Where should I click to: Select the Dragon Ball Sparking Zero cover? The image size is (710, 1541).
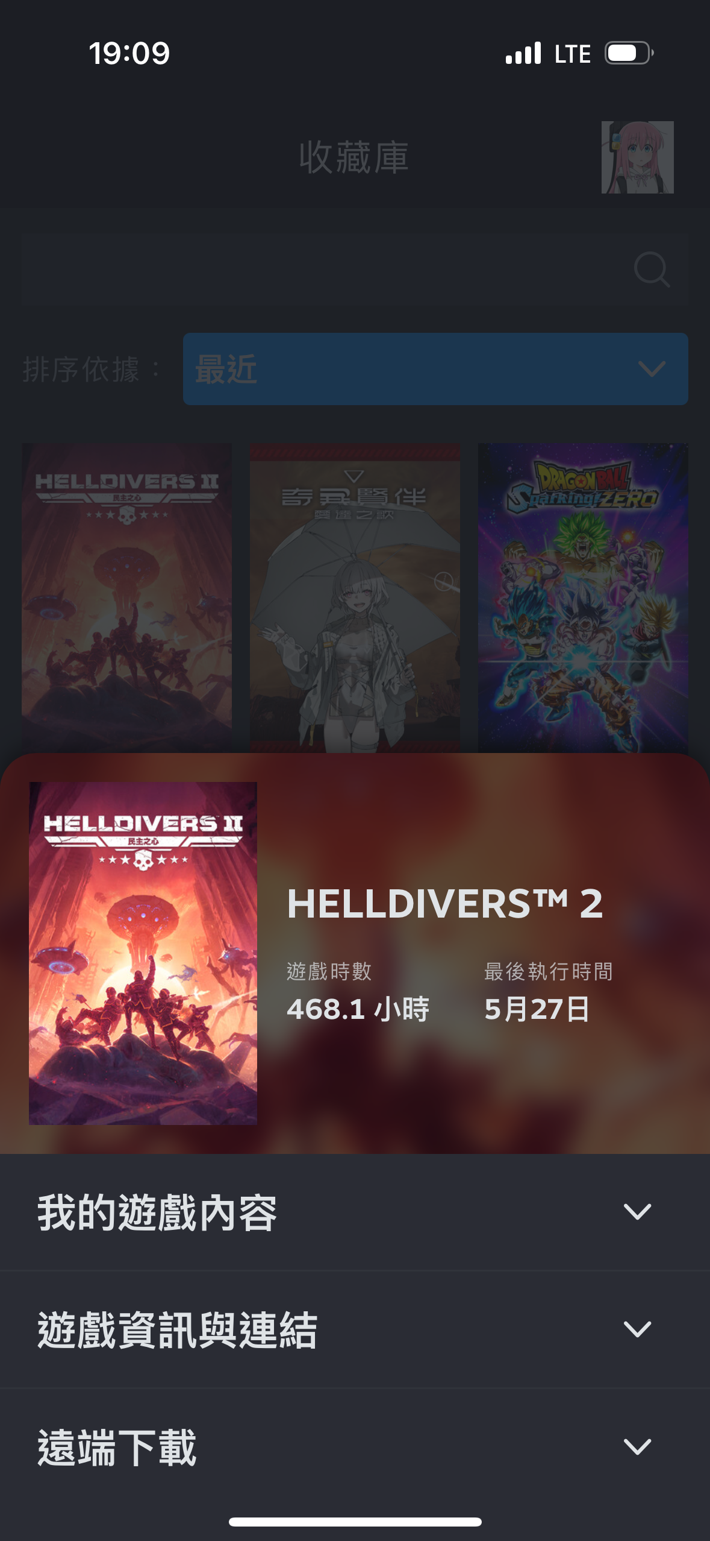point(583,597)
